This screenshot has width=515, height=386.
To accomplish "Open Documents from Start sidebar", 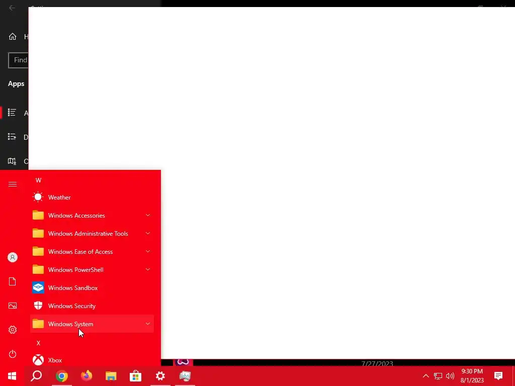I will point(13,281).
